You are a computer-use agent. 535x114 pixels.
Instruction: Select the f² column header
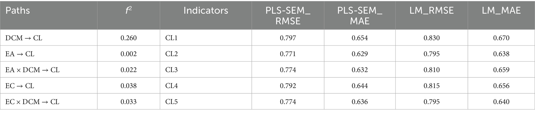[x=129, y=11]
